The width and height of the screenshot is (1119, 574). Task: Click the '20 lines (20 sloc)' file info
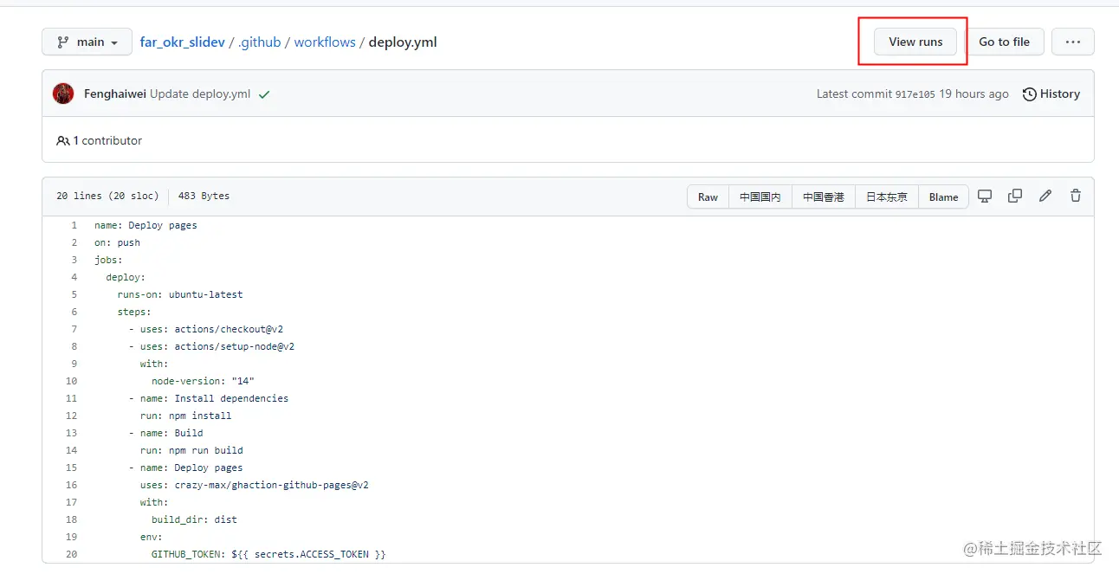click(107, 196)
